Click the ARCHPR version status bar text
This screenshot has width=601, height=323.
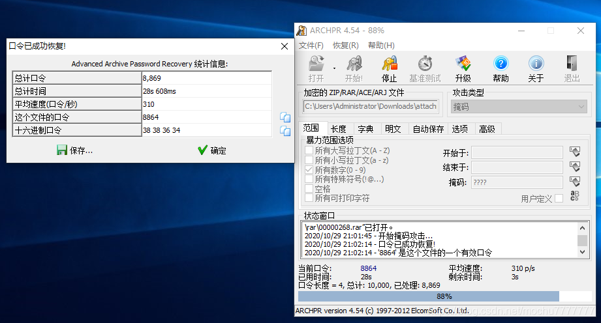click(x=382, y=311)
